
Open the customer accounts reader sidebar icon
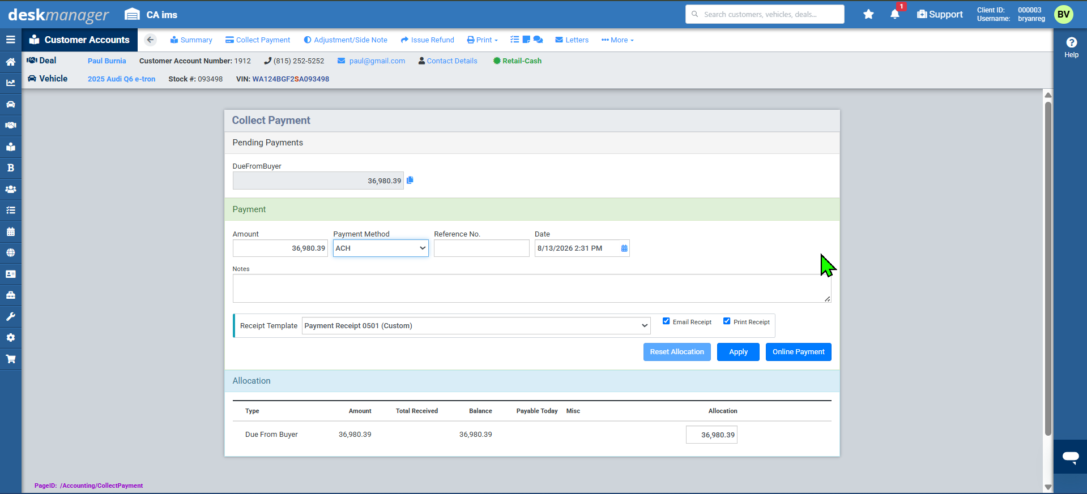tap(10, 147)
